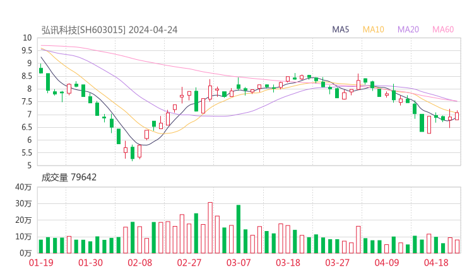
Task: Click the 03-18 date axis label
Action: (288, 263)
